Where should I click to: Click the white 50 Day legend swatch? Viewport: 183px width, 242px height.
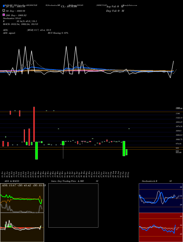click(x=4, y=11)
